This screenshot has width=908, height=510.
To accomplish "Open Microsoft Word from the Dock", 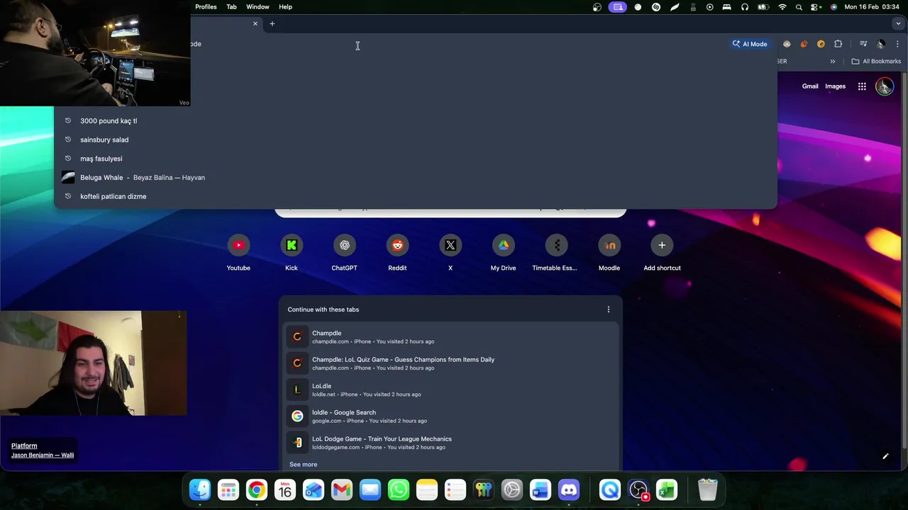I will (x=541, y=489).
